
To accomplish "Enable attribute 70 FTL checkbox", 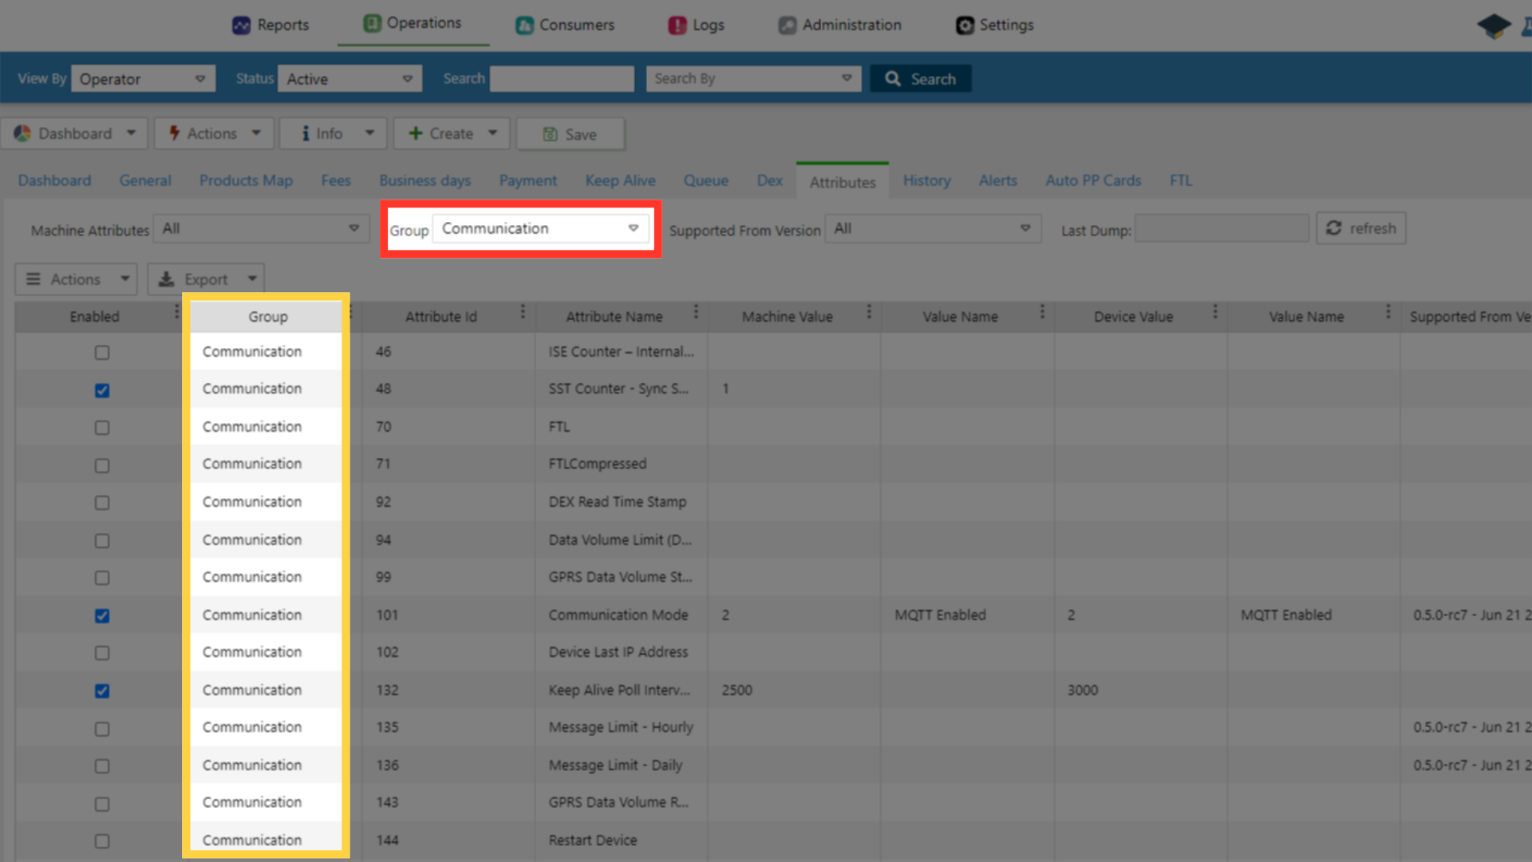I will 102,428.
